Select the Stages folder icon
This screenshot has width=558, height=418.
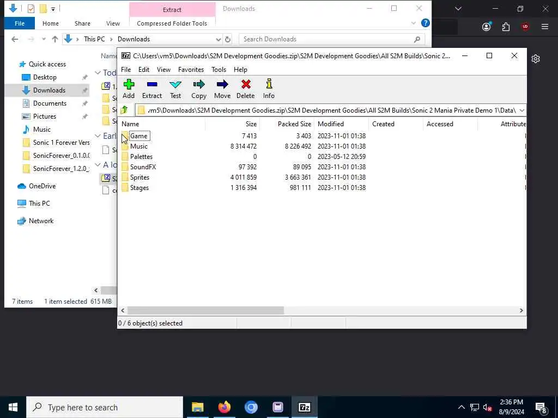tap(125, 187)
